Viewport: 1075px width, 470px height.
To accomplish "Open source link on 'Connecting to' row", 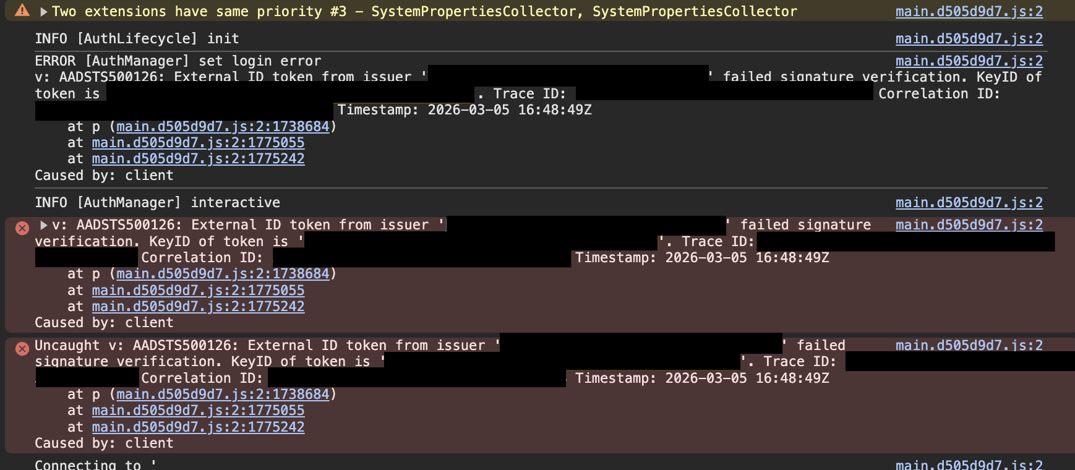I will pos(969,464).
